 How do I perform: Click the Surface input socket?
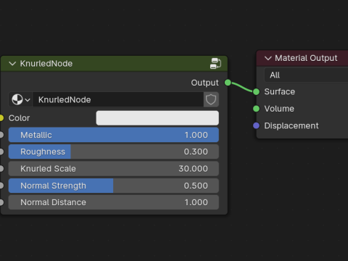point(256,92)
